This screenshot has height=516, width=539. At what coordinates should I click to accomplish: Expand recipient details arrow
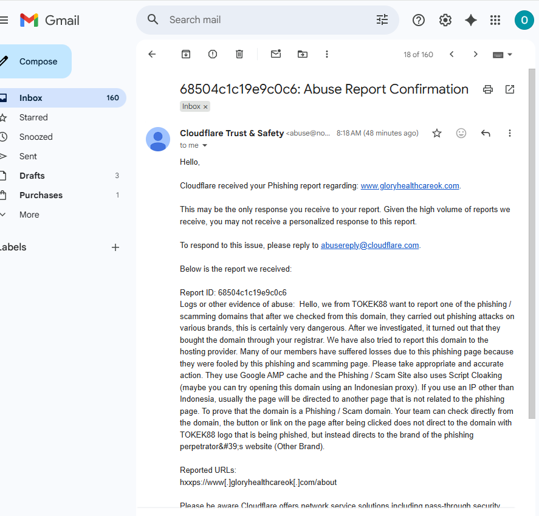pyautogui.click(x=205, y=145)
